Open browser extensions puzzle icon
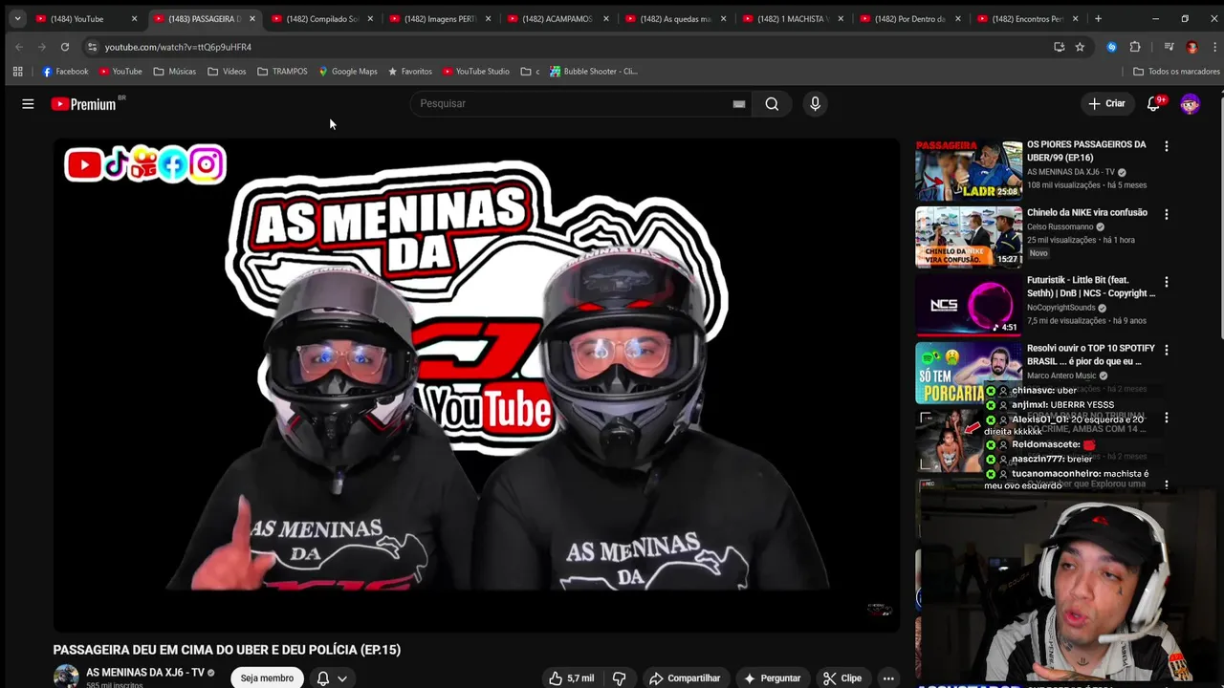1224x688 pixels. tap(1135, 47)
